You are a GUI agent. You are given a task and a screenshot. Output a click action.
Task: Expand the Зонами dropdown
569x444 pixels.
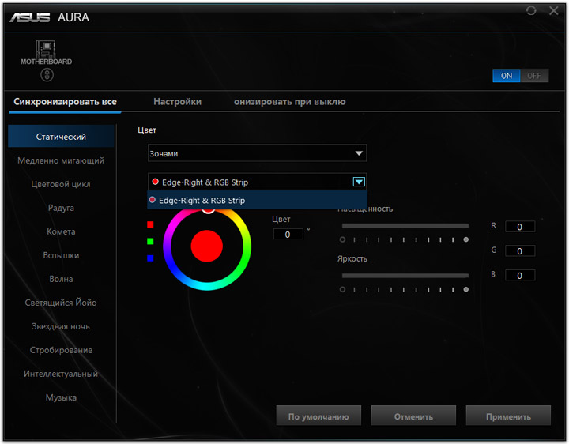point(257,153)
